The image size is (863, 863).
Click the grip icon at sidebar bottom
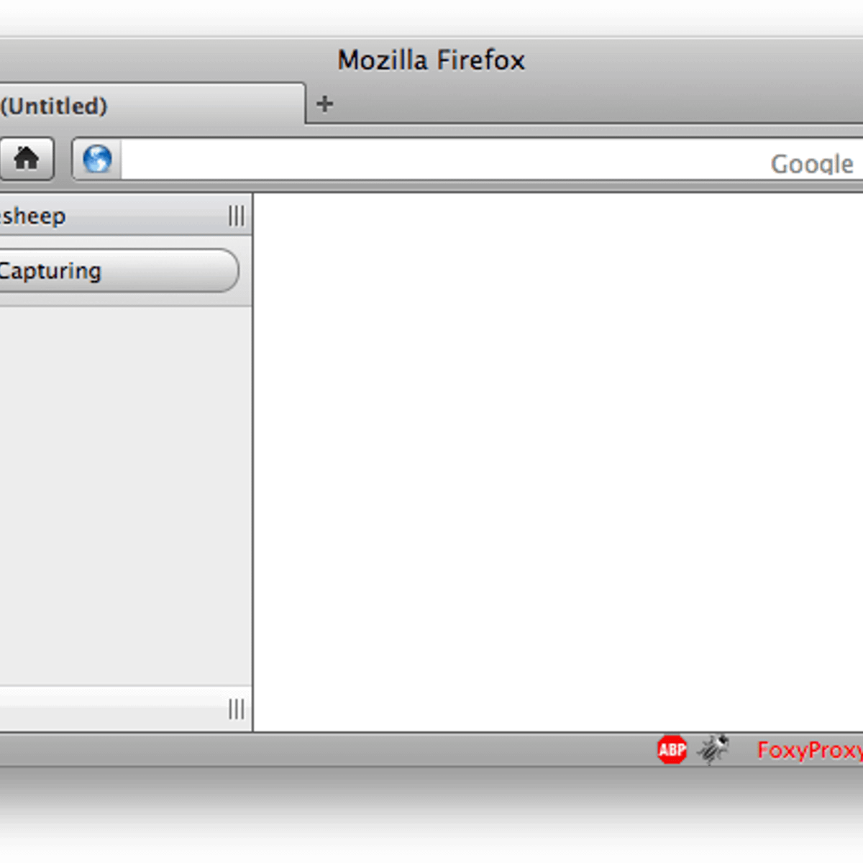pos(236,709)
